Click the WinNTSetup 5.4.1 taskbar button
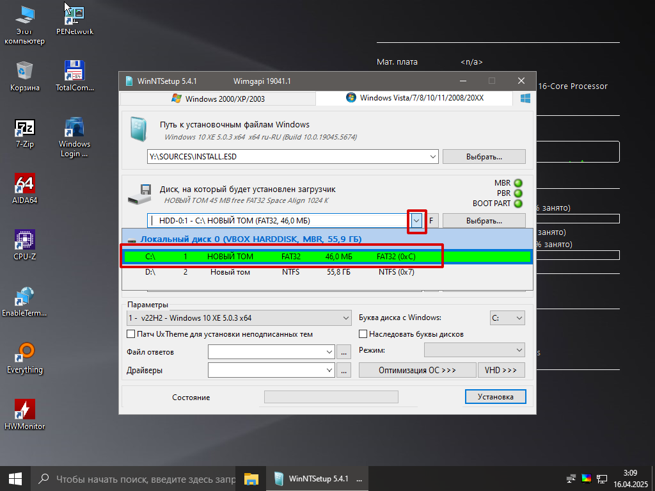655x491 pixels. click(317, 479)
